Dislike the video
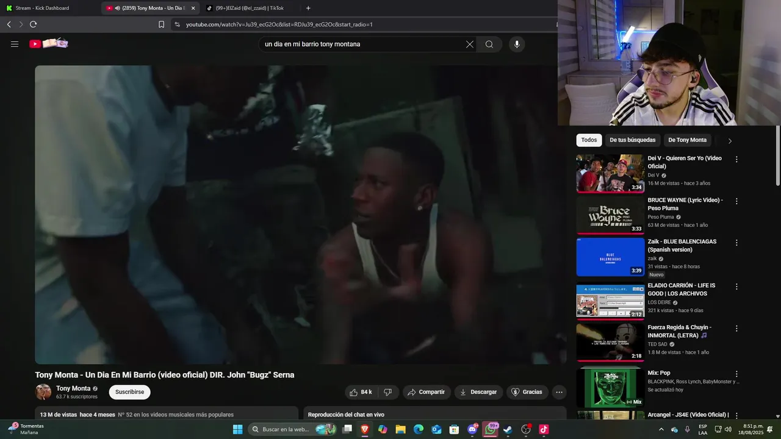Screen dimensions: 781x439 tap(387, 392)
